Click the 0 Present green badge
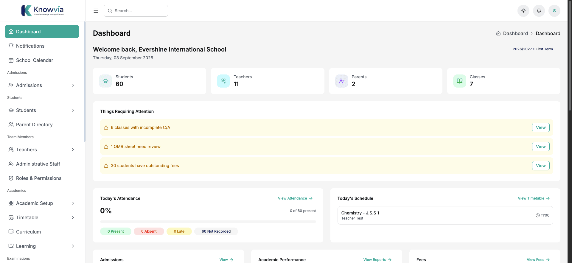 116,231
